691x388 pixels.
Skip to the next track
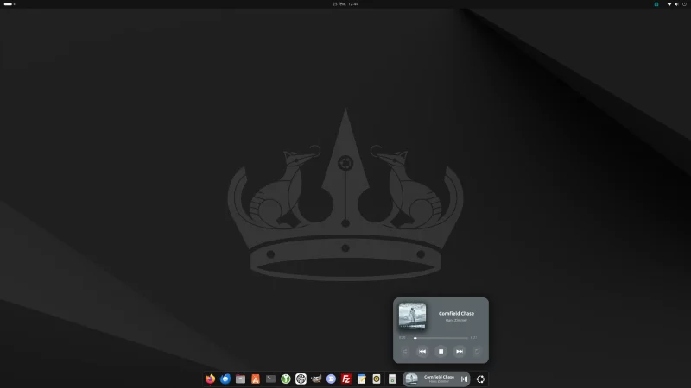click(x=460, y=351)
